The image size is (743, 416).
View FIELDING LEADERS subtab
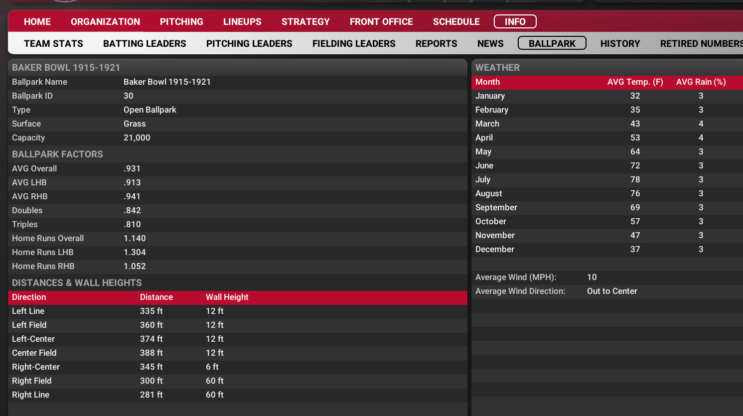click(x=354, y=44)
